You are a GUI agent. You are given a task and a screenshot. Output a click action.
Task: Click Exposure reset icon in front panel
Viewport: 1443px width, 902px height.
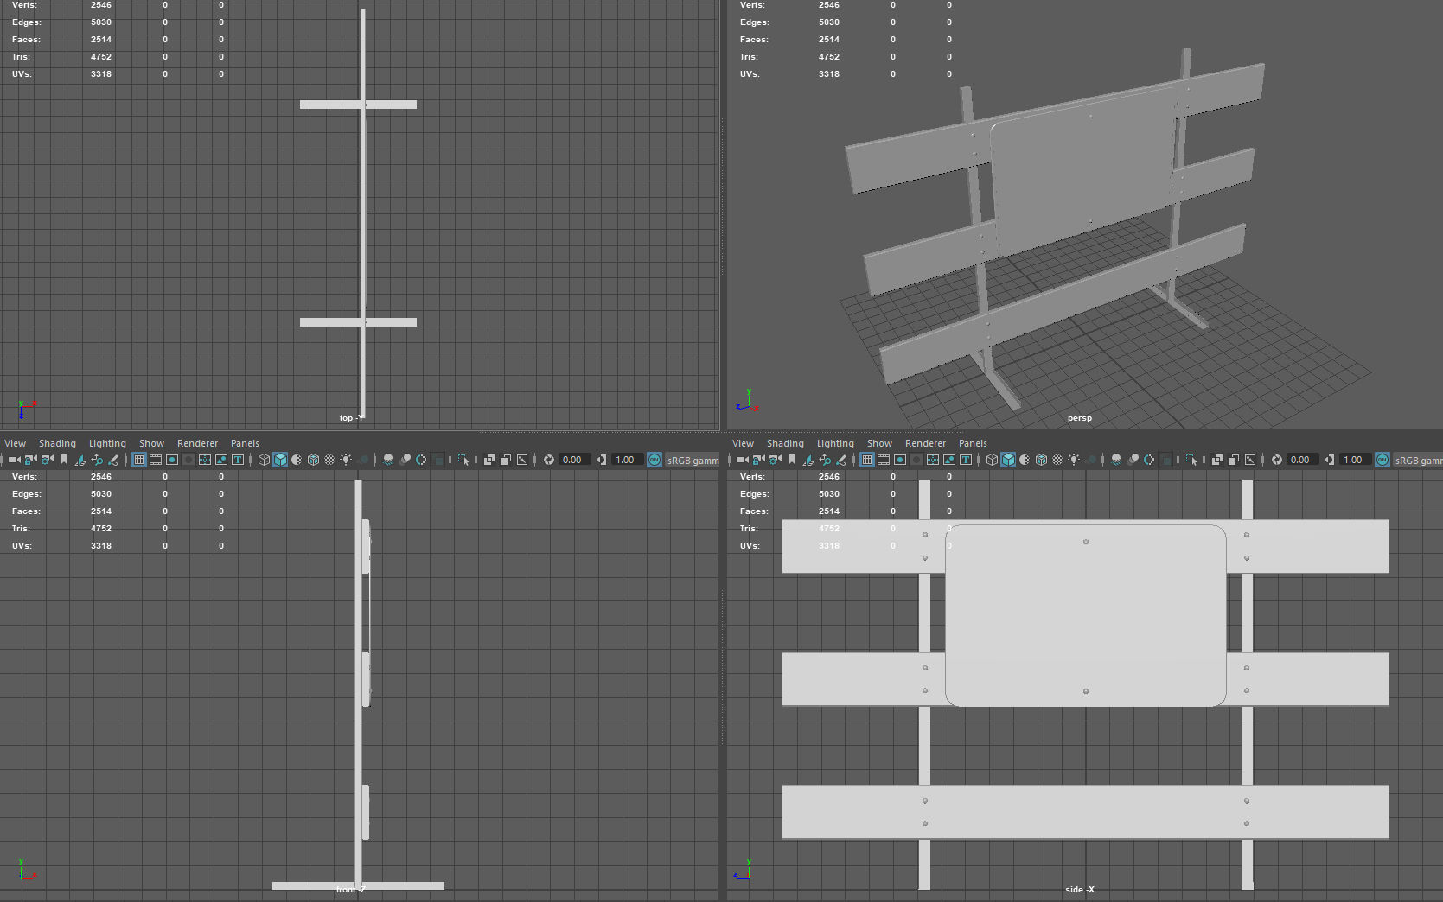(x=548, y=460)
